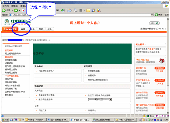This screenshot has width=170, height=123.
Task: Click the History icon in toolbar
Action: 63,10
